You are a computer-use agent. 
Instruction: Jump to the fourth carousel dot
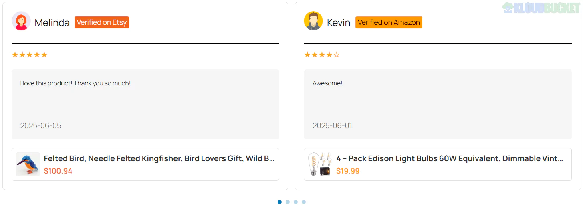[x=304, y=202]
